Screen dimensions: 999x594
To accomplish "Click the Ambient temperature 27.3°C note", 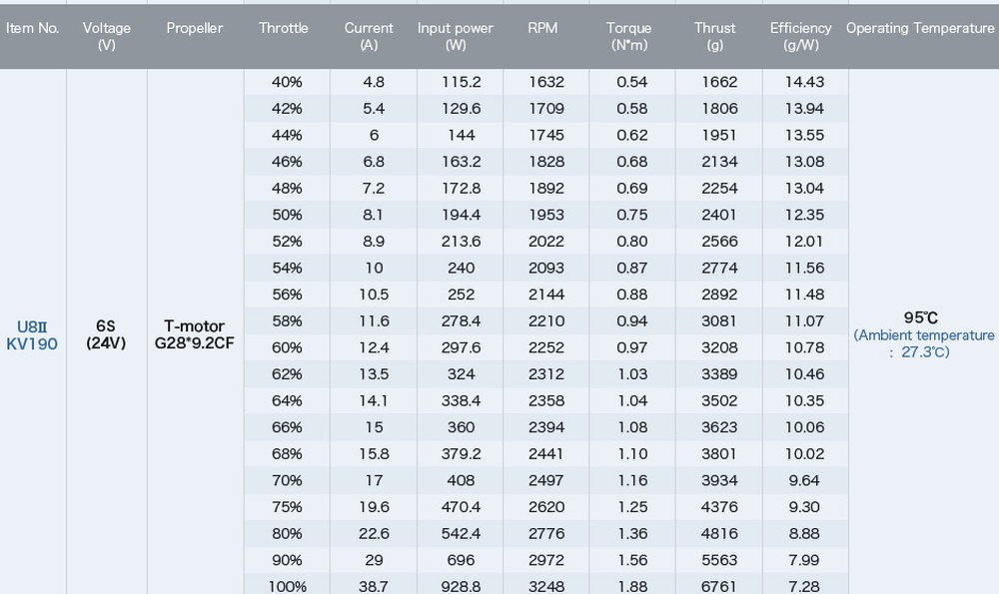I will coord(923,343).
